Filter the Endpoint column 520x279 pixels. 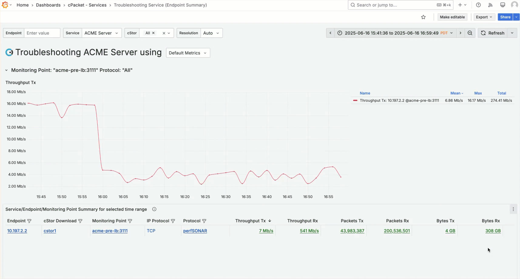(x=29, y=221)
